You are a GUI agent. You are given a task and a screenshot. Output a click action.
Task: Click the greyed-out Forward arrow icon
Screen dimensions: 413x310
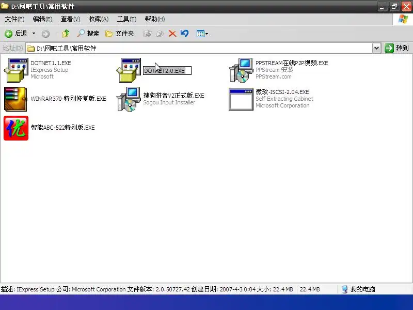pos(45,34)
